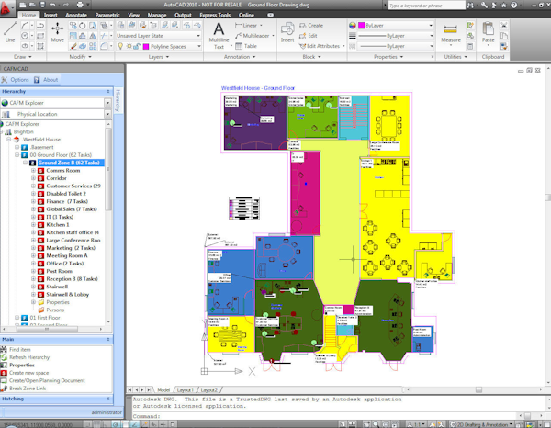
Task: Click the Multileader tool
Action: (254, 36)
